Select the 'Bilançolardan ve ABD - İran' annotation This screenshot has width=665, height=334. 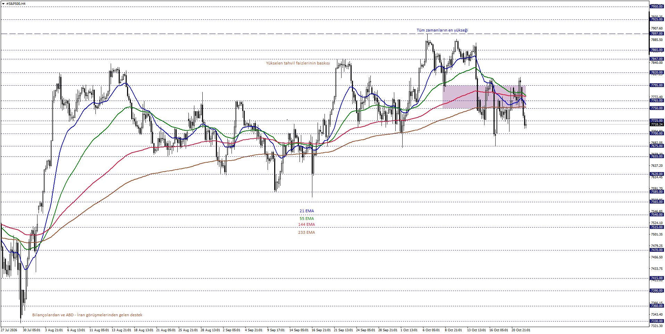click(x=87, y=315)
